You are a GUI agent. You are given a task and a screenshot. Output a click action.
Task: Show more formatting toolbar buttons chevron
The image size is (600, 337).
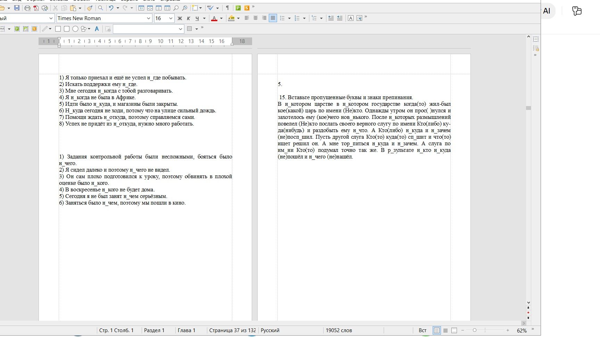coord(366,17)
